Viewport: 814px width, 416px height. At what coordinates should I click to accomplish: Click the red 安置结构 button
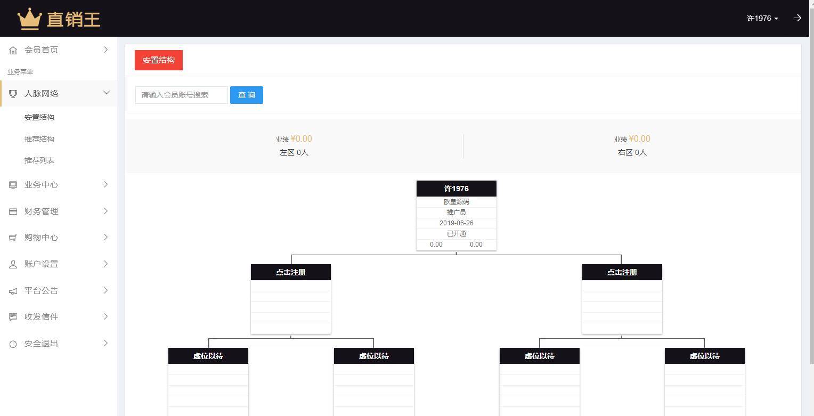158,60
